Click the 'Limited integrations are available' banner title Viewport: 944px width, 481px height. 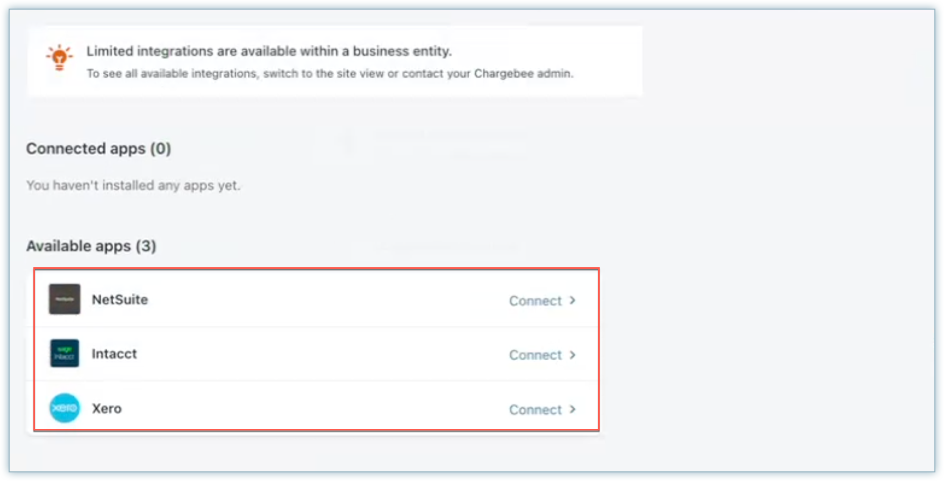pos(269,51)
